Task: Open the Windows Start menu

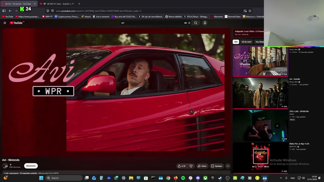Action: pyautogui.click(x=41, y=178)
